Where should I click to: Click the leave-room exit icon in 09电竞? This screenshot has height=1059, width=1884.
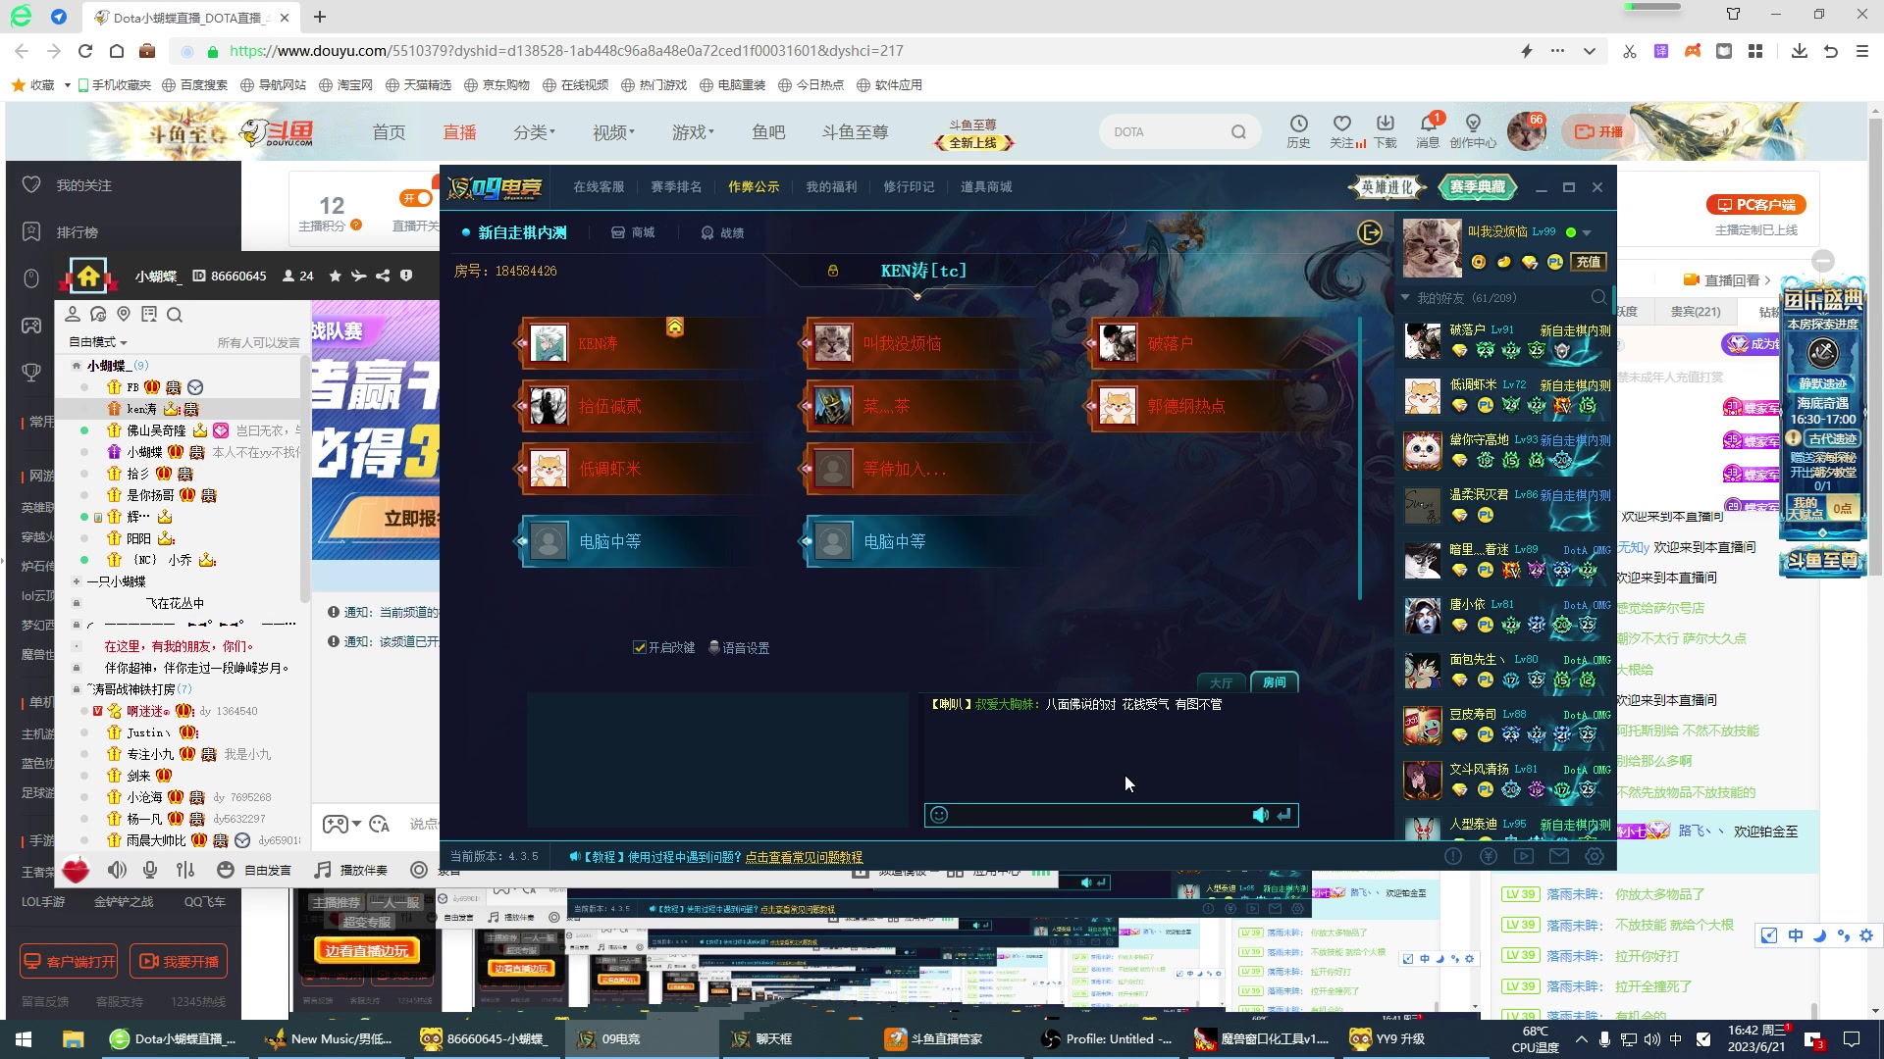coord(1370,232)
